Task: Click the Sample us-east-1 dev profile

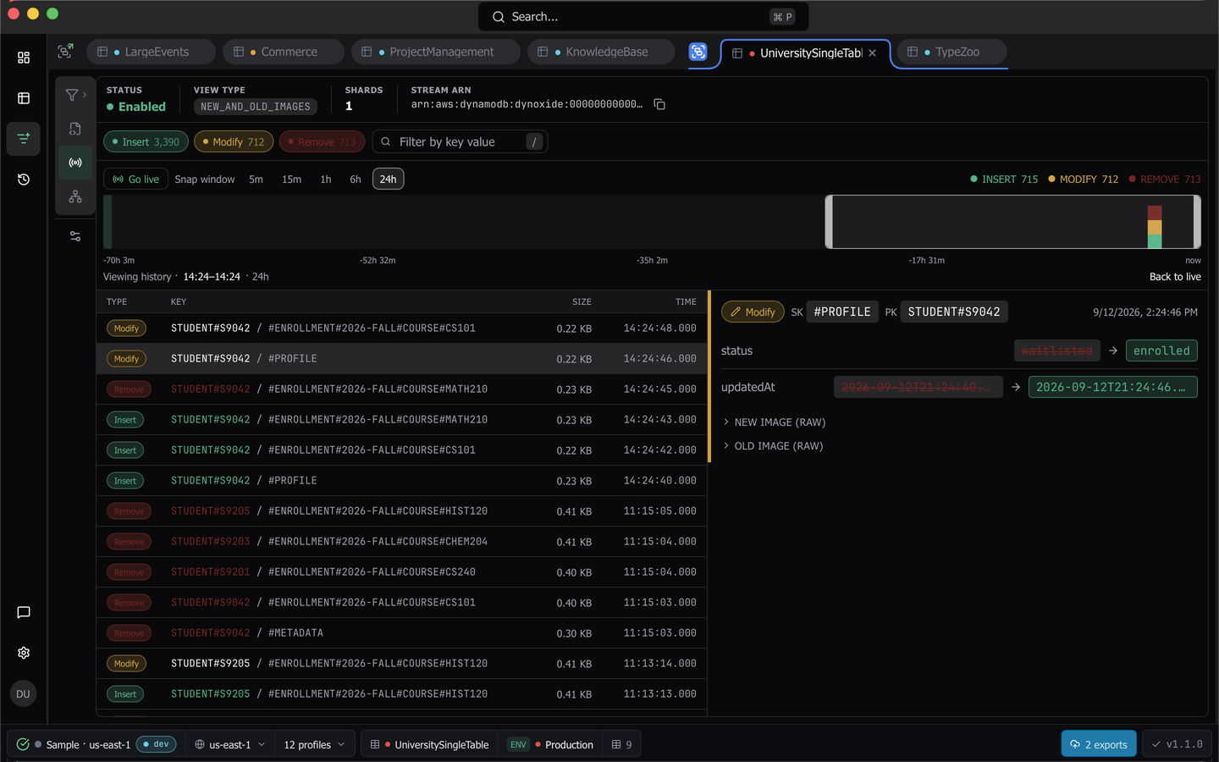Action: pyautogui.click(x=95, y=744)
